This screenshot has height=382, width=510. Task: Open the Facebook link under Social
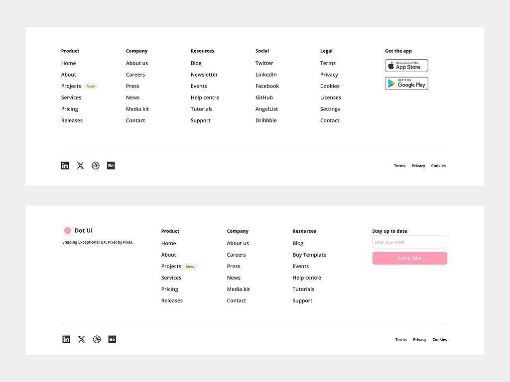pyautogui.click(x=267, y=86)
